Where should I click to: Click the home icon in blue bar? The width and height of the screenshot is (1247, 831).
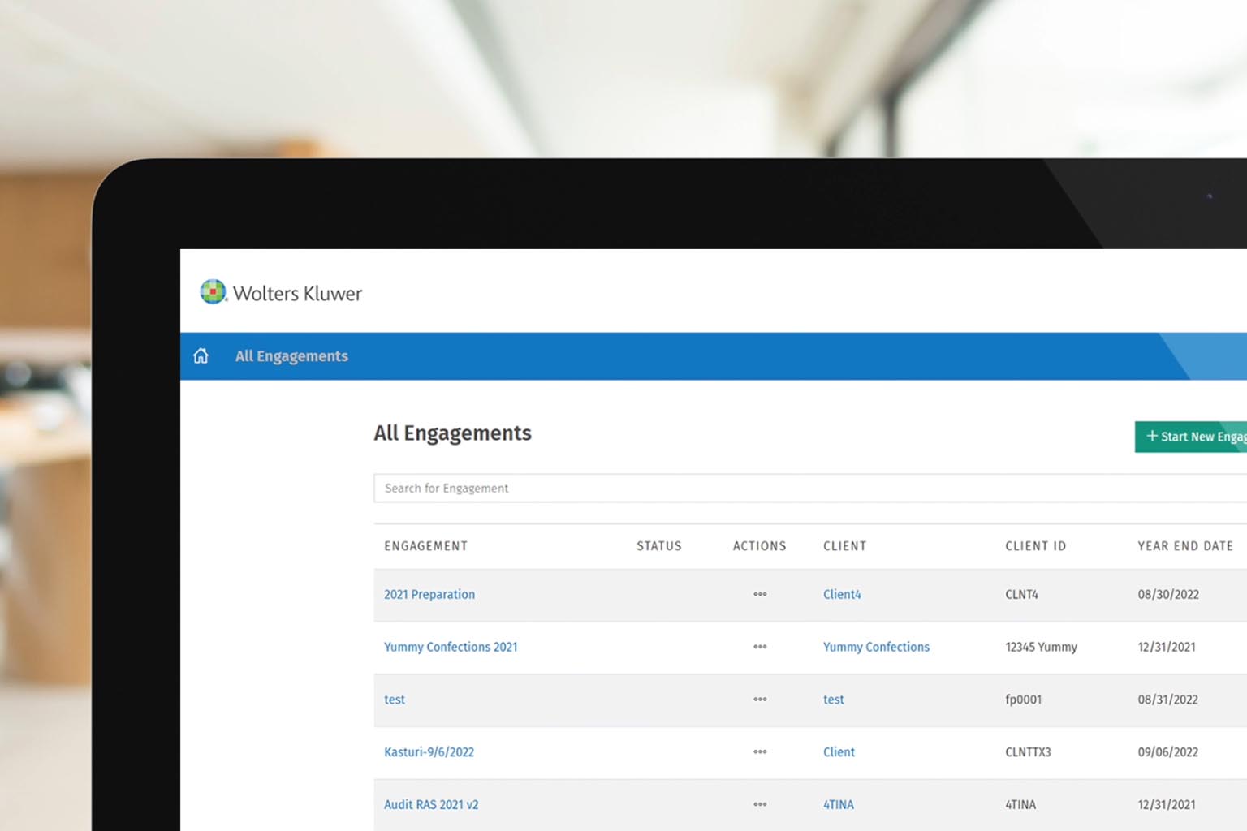point(201,356)
